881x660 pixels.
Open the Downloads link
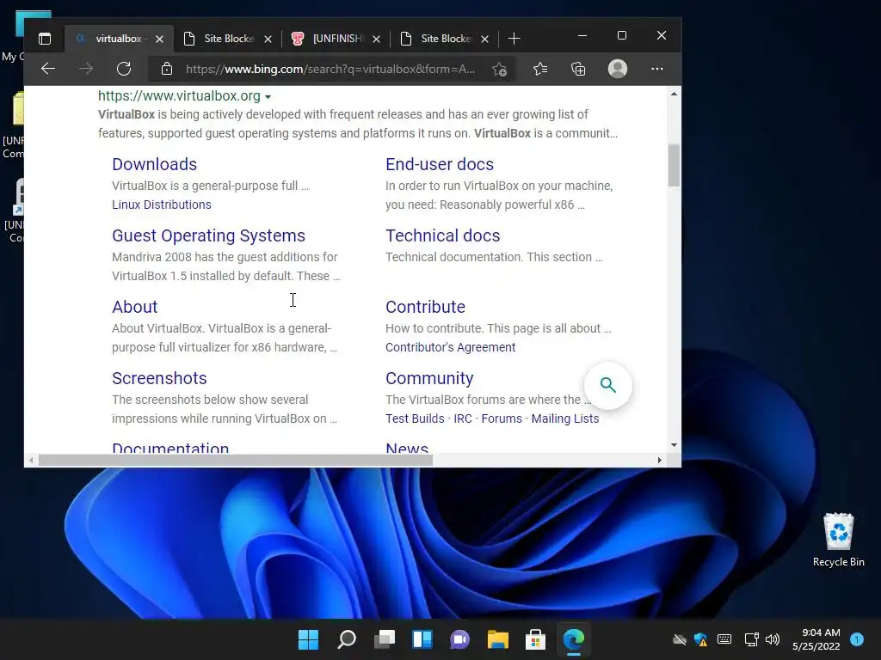[x=155, y=164]
